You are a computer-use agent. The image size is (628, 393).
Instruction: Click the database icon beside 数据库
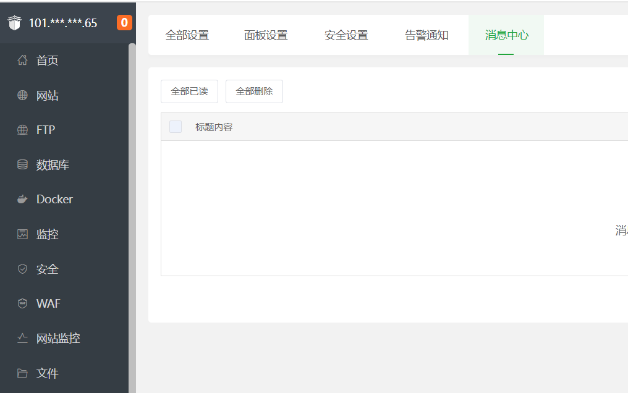point(23,165)
